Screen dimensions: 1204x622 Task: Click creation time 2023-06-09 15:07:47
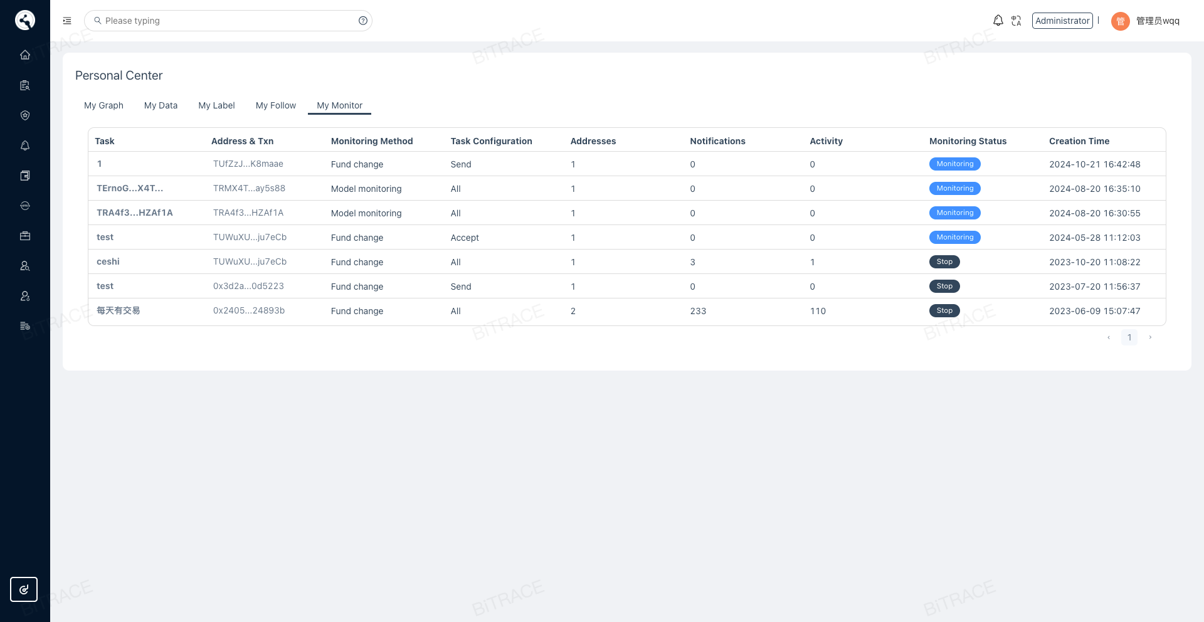pos(1095,311)
